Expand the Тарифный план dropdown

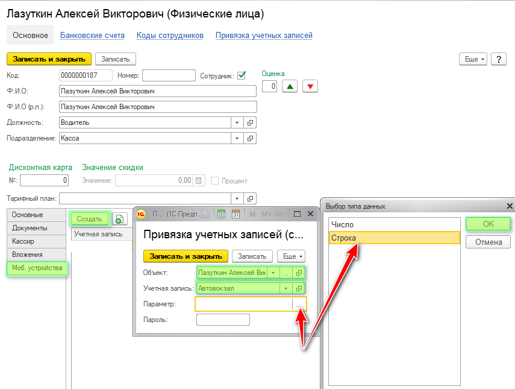237,198
